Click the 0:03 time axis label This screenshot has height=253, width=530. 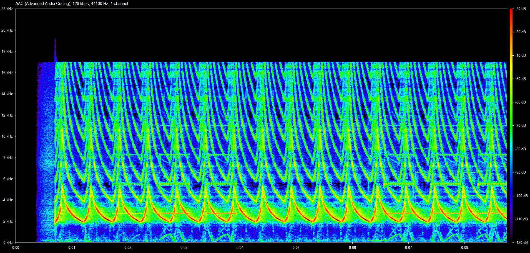pyautogui.click(x=184, y=247)
